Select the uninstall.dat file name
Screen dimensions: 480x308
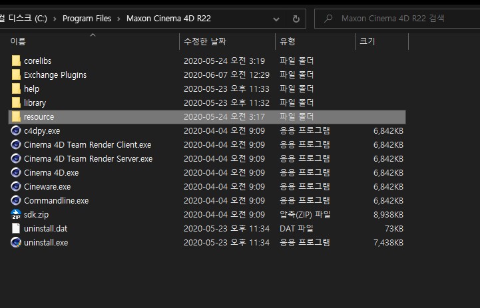pos(46,228)
